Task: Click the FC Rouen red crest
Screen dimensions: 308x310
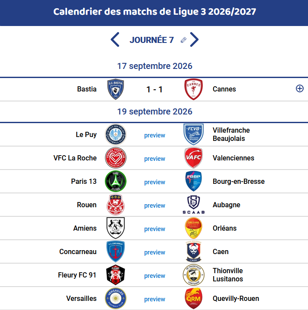Action: [116, 205]
